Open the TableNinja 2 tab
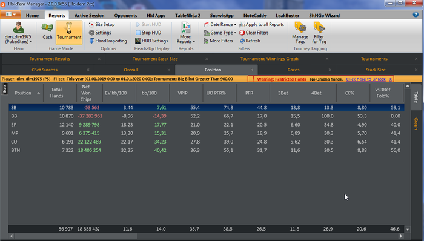This screenshot has height=241, width=424. 188,15
